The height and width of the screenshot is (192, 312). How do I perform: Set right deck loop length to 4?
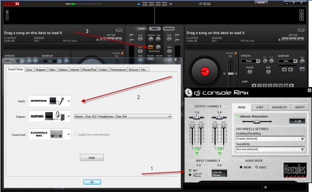pos(270,86)
